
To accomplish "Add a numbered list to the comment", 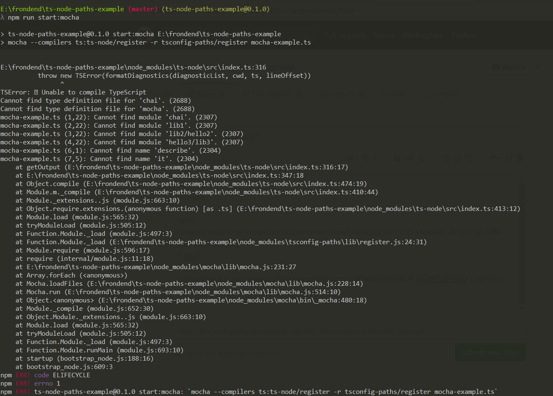I will [x=458, y=158].
